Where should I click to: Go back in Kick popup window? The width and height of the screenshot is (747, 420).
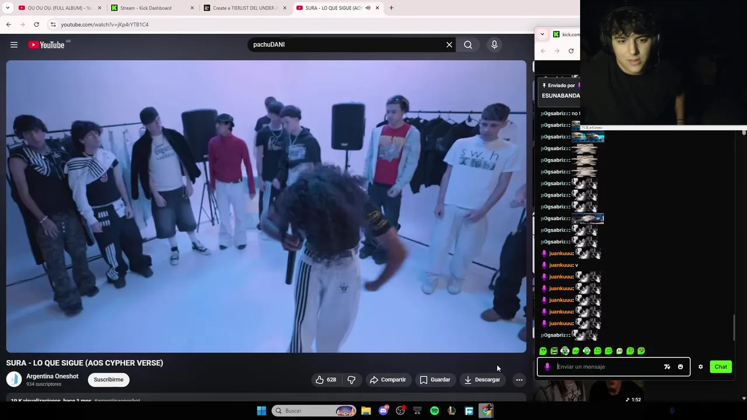click(543, 51)
